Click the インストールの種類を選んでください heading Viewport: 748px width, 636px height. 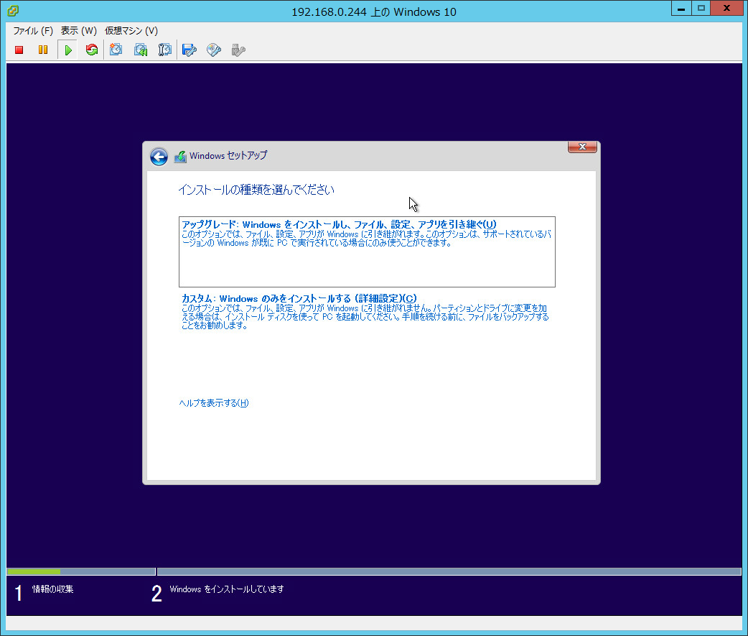[x=256, y=190]
